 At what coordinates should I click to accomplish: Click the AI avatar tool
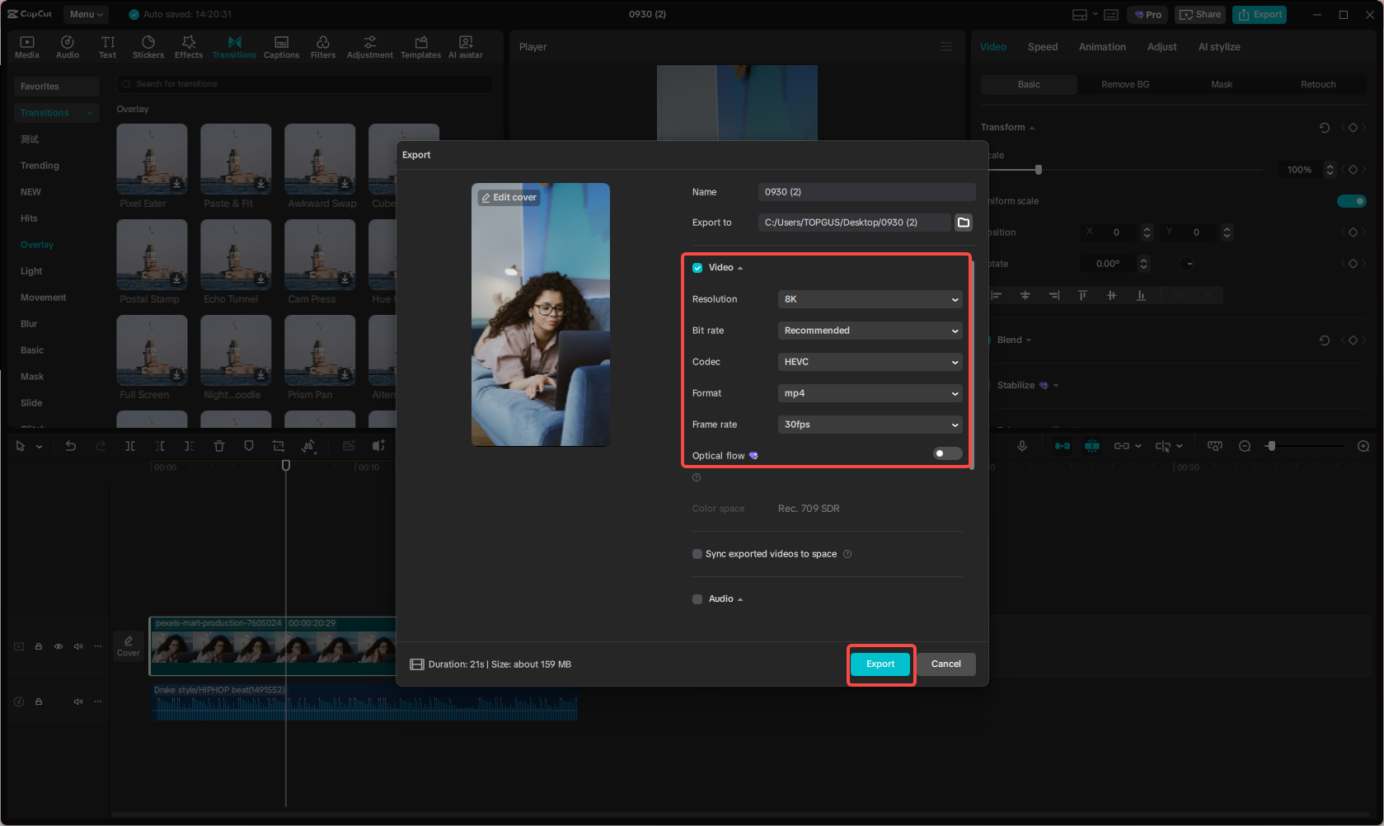click(x=465, y=46)
